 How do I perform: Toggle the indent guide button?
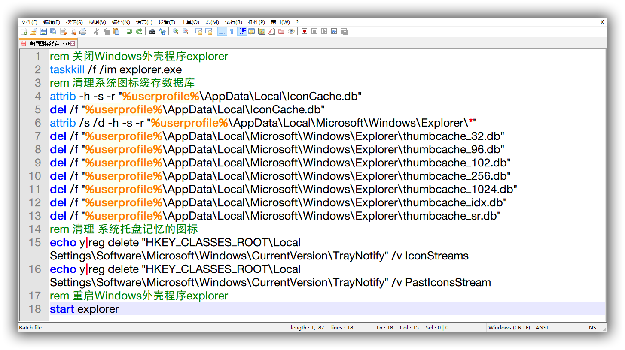click(x=242, y=31)
